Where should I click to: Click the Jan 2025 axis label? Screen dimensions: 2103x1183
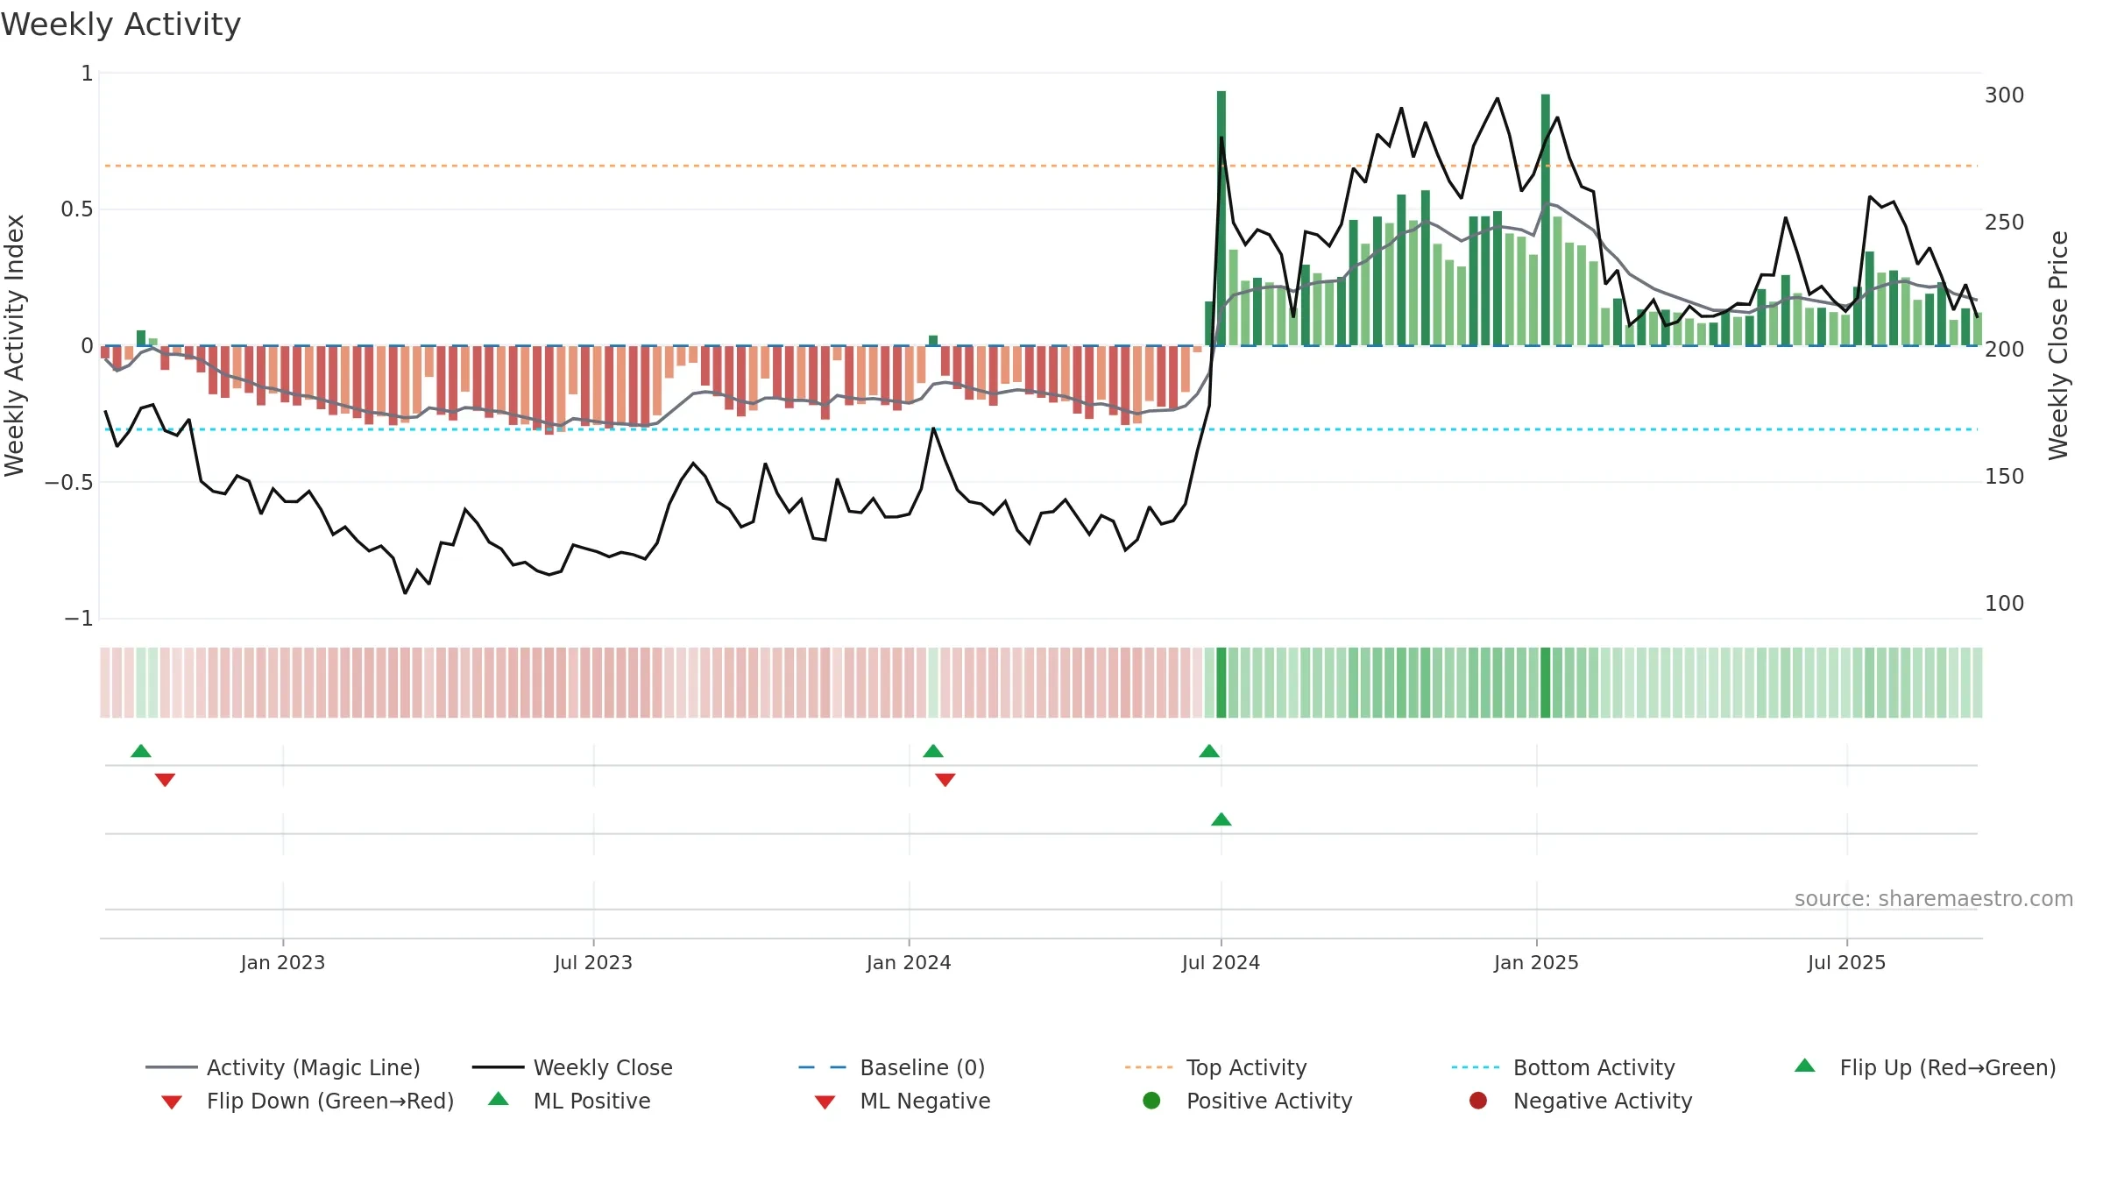1536,963
